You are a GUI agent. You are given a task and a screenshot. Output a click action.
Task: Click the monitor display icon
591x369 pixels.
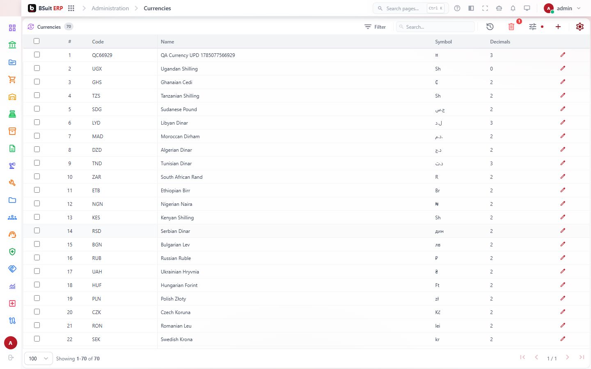(x=527, y=8)
